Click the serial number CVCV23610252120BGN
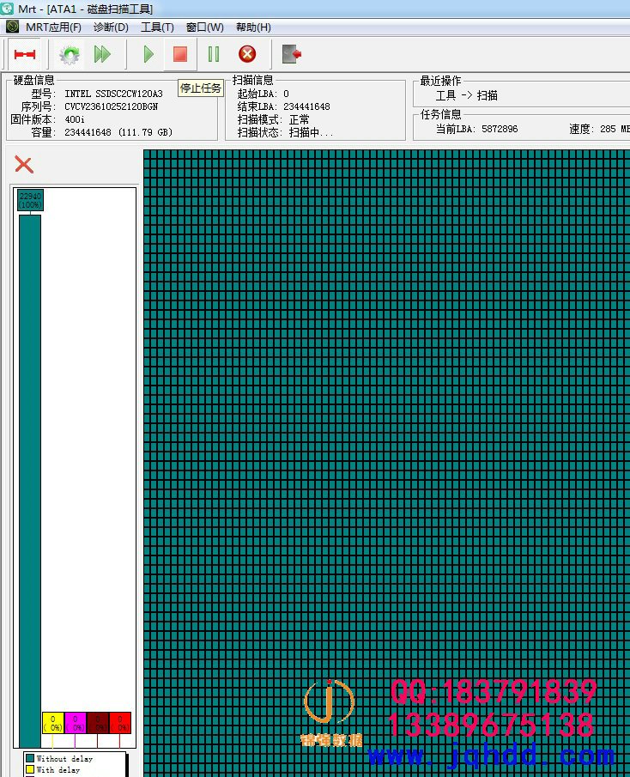Image resolution: width=630 pixels, height=777 pixels. (112, 106)
